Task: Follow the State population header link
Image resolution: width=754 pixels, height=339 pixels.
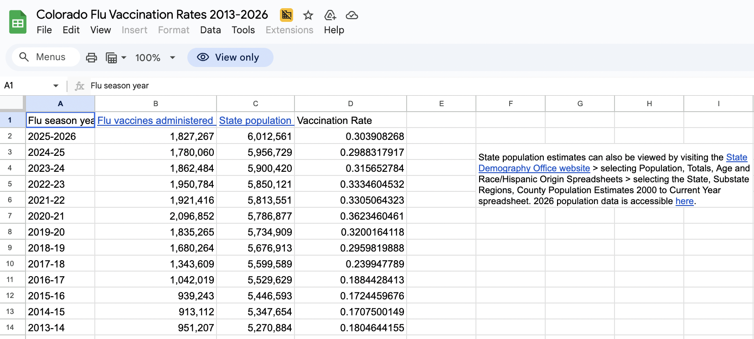Action: point(255,120)
